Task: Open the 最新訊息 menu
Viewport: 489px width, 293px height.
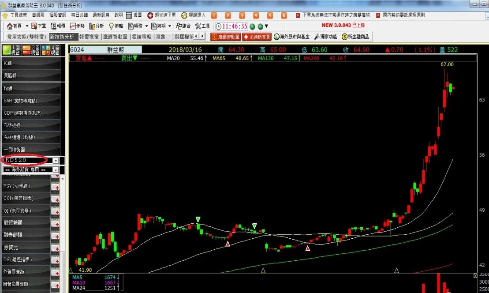Action: pyautogui.click(x=101, y=15)
